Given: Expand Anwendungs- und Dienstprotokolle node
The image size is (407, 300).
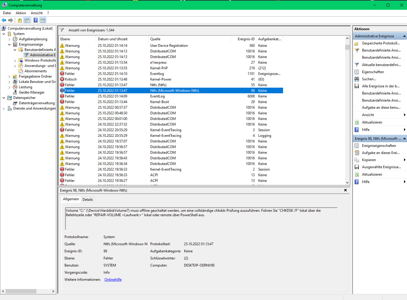Looking at the screenshot, I should 15,66.
